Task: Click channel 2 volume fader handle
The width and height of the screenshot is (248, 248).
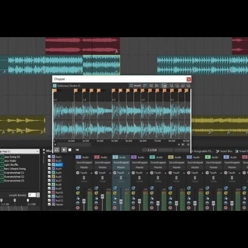Action: coord(102,196)
